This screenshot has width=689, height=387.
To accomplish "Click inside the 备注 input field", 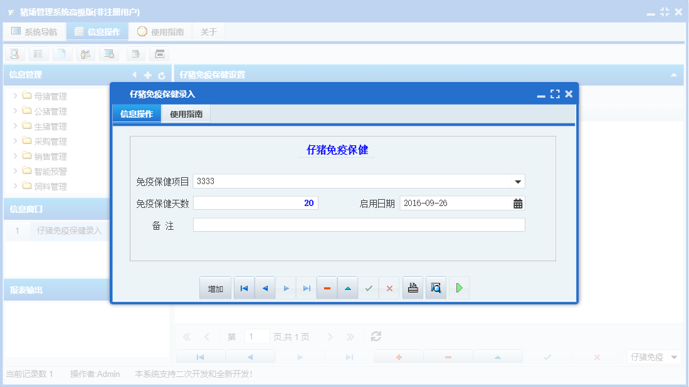I will 357,224.
